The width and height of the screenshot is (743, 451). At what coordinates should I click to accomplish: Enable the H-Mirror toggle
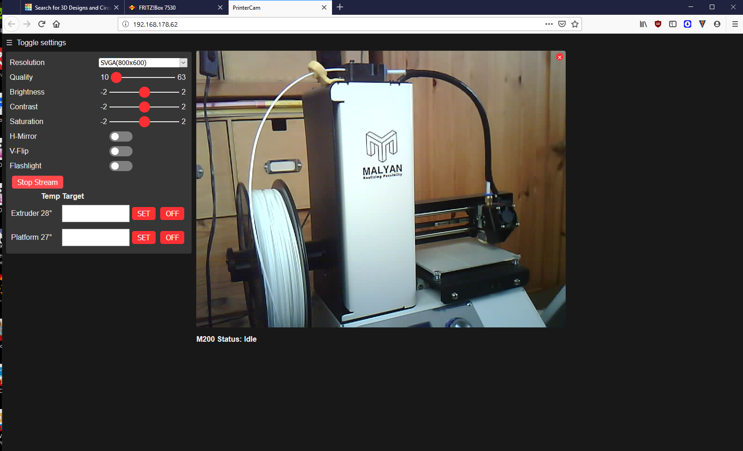click(121, 136)
